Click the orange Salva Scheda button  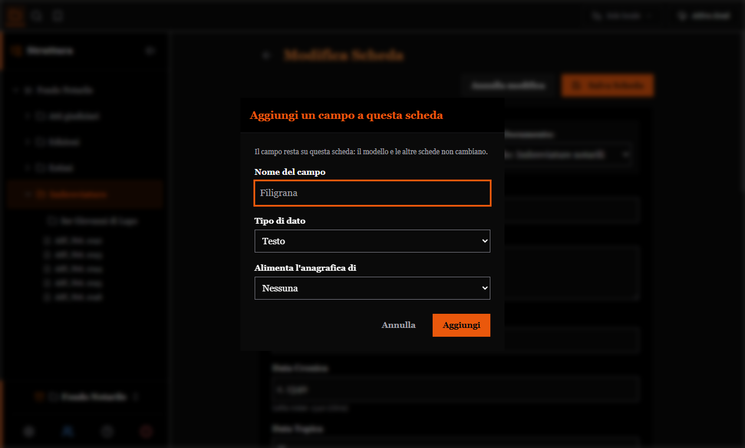(608, 85)
